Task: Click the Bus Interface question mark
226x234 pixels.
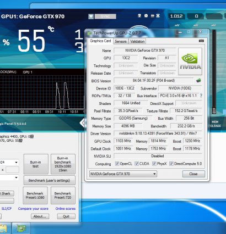Action: [201, 96]
